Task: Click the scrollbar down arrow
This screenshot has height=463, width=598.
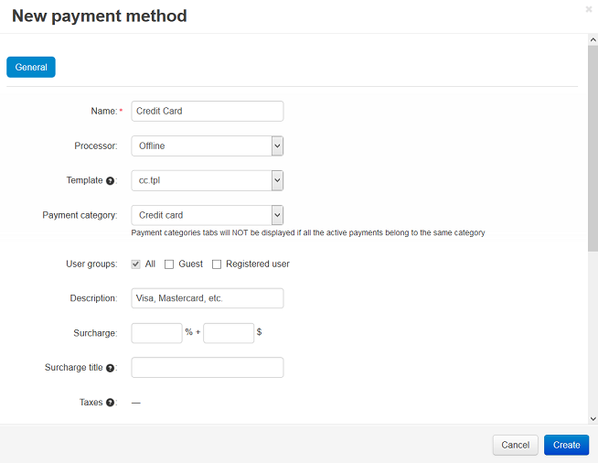Action: 593,419
